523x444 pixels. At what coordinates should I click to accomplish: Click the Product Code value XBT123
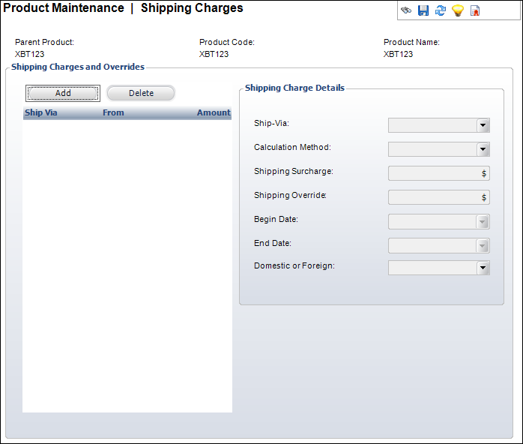point(214,54)
